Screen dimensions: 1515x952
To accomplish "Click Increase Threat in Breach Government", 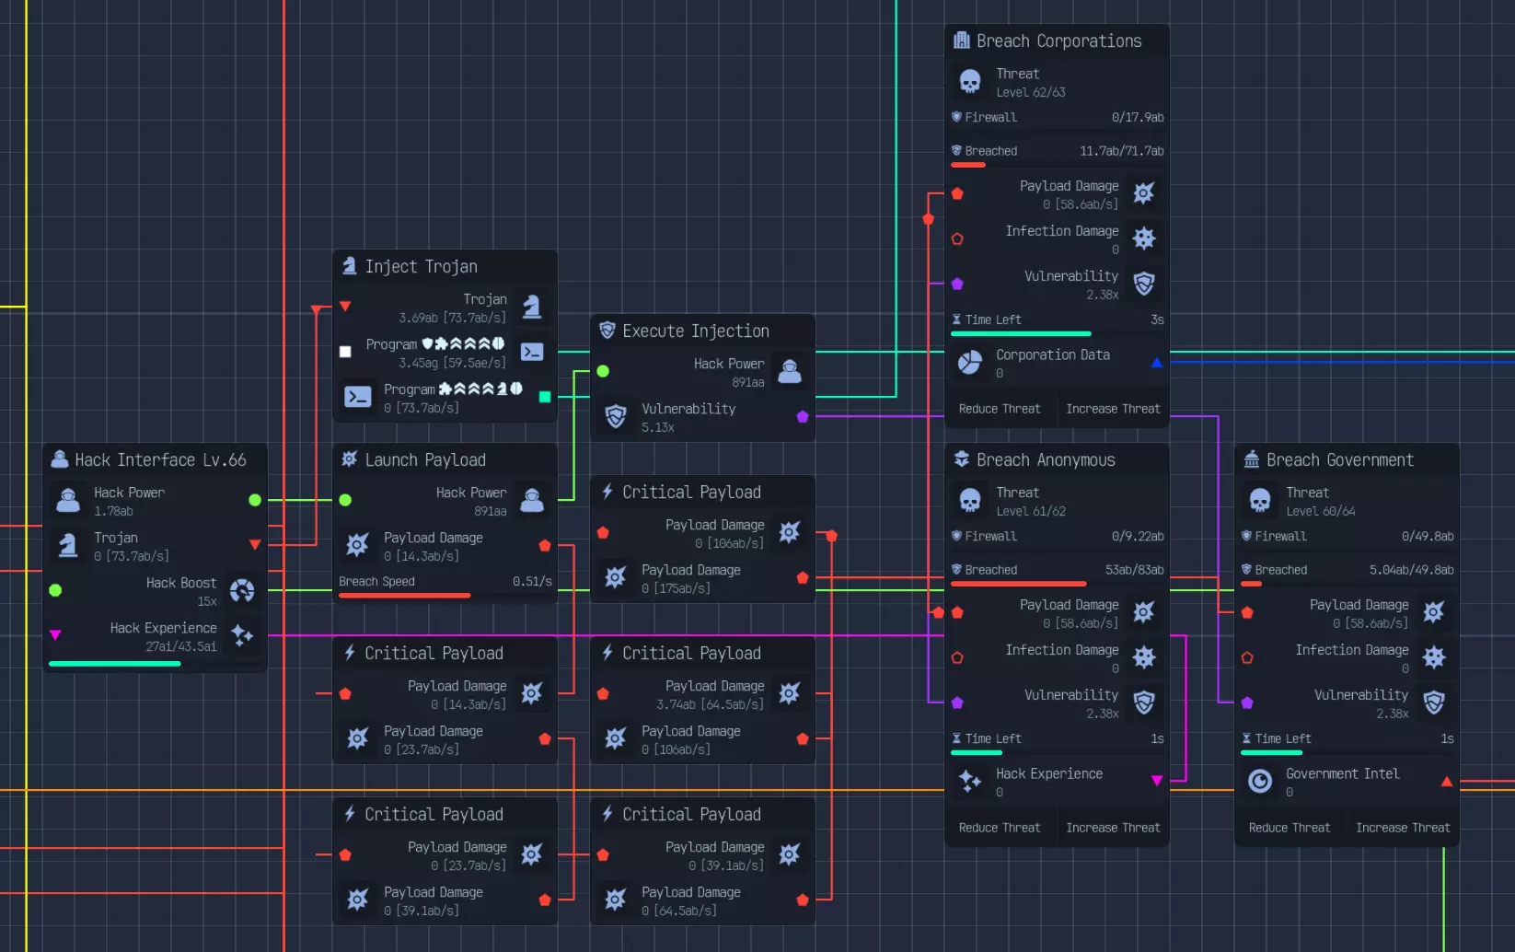I will pyautogui.click(x=1403, y=828).
